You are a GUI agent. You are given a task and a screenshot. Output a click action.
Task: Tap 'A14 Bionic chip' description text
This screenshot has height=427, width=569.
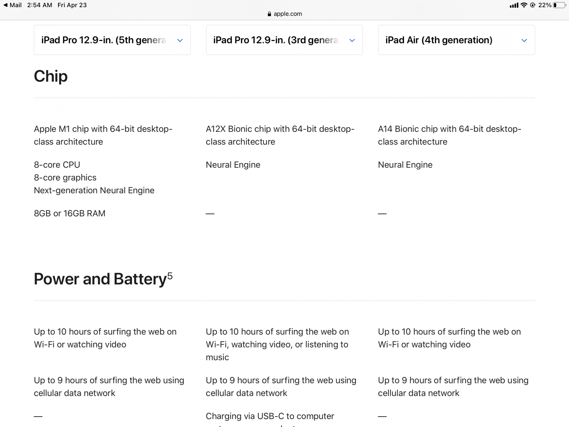click(450, 135)
